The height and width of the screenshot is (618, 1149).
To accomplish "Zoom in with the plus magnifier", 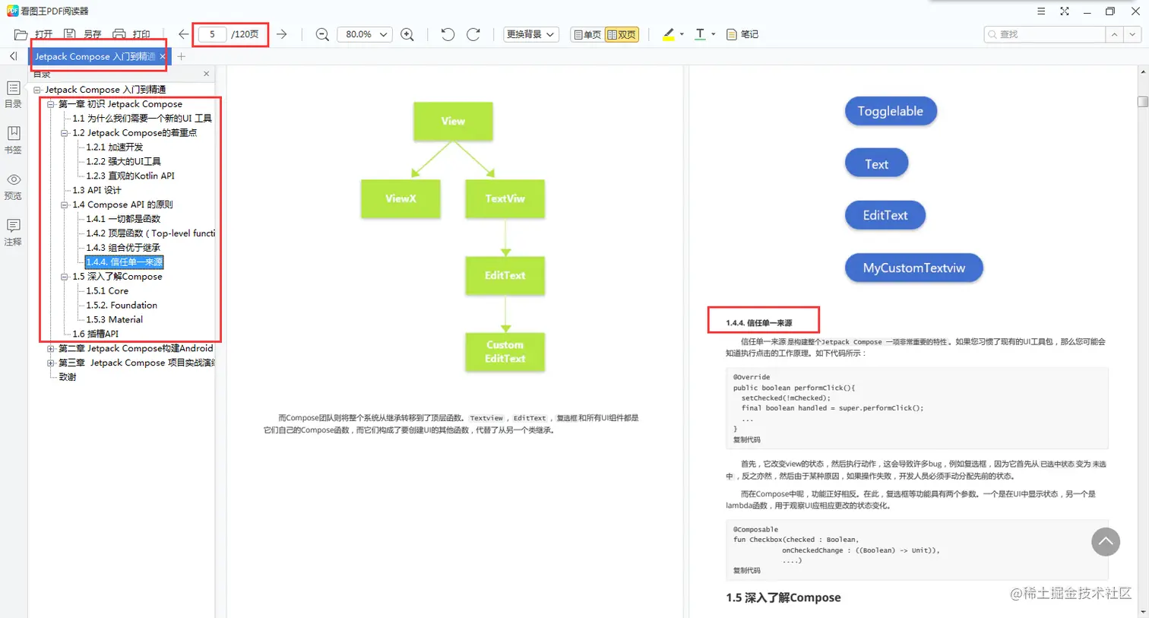I will click(x=407, y=34).
